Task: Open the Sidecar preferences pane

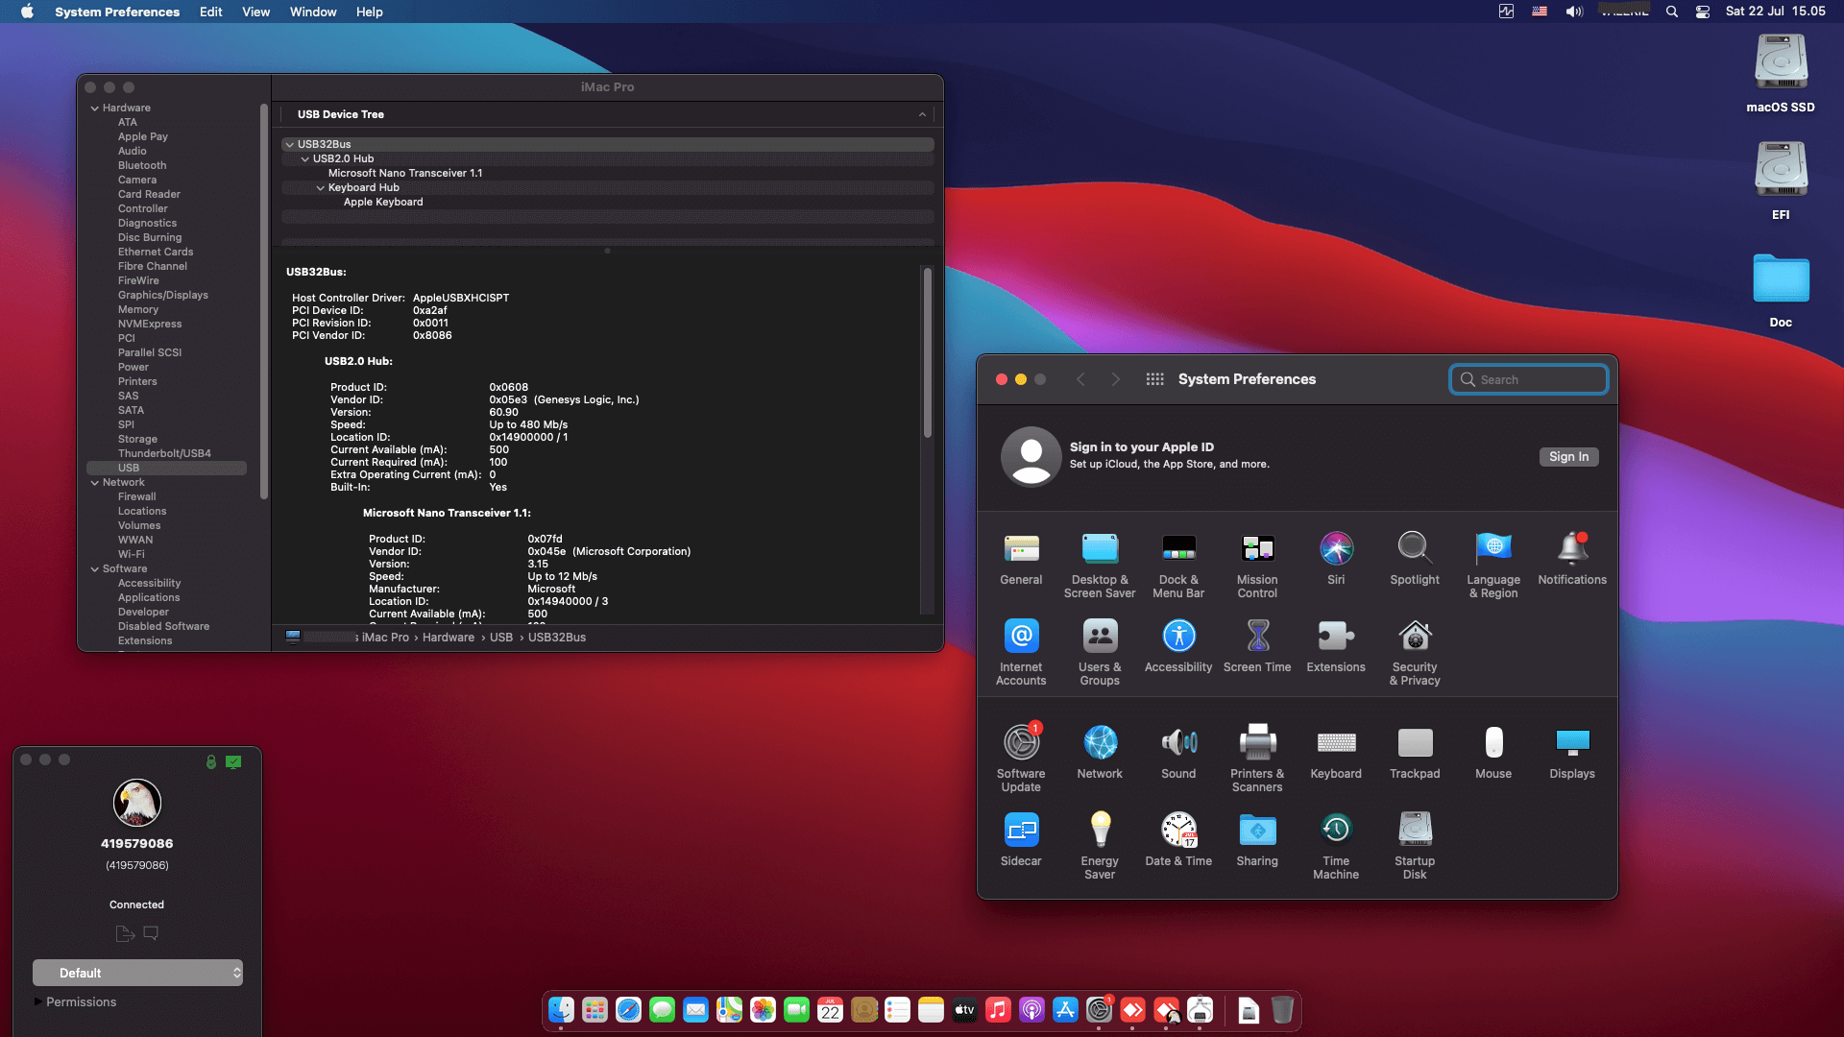Action: (1021, 839)
